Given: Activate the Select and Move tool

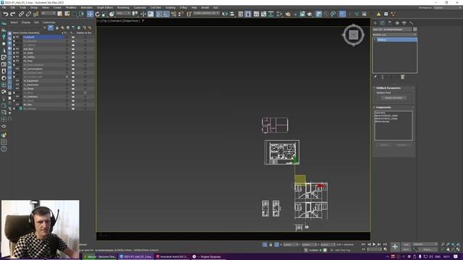Looking at the screenshot, I should [90, 14].
